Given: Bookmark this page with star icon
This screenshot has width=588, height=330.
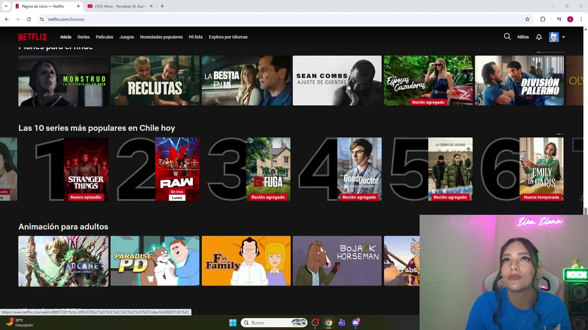Looking at the screenshot, I should [x=527, y=19].
